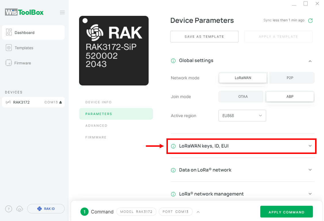Switch to the DEVICE INFO tab
This screenshot has height=221, width=324.
point(99,102)
